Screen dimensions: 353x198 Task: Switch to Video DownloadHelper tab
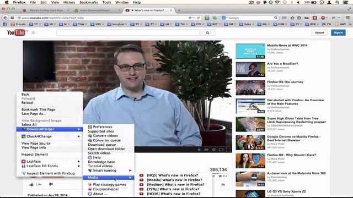click(x=98, y=10)
